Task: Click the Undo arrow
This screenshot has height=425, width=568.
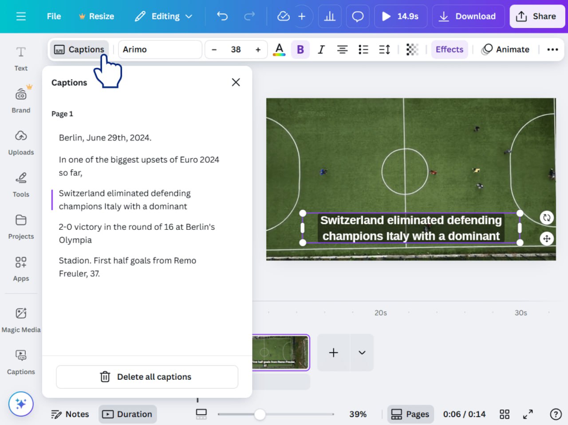Action: point(222,16)
